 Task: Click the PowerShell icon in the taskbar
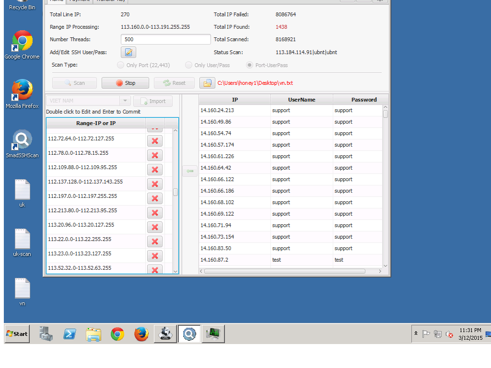point(70,334)
